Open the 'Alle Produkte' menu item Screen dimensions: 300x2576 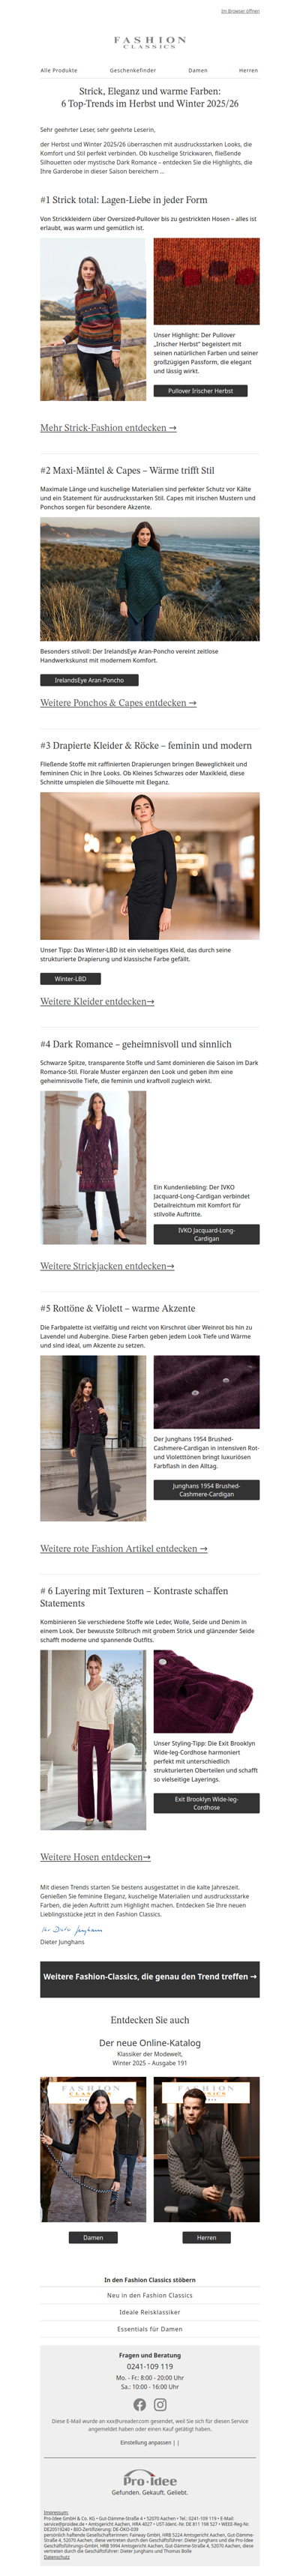tap(59, 71)
